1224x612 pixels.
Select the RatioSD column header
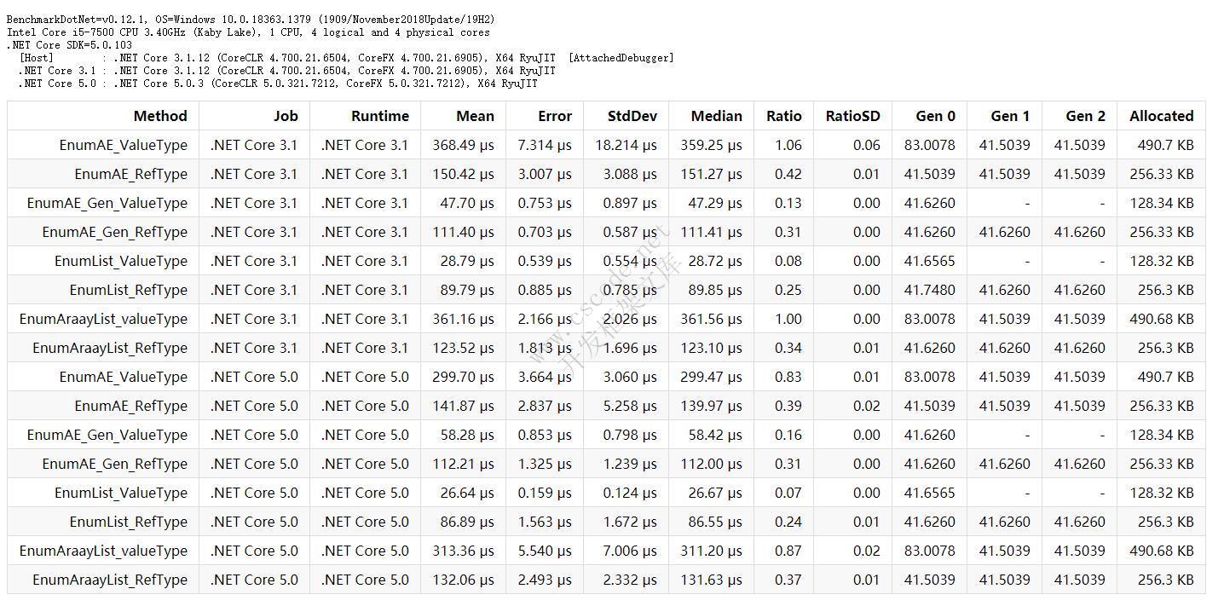[852, 116]
